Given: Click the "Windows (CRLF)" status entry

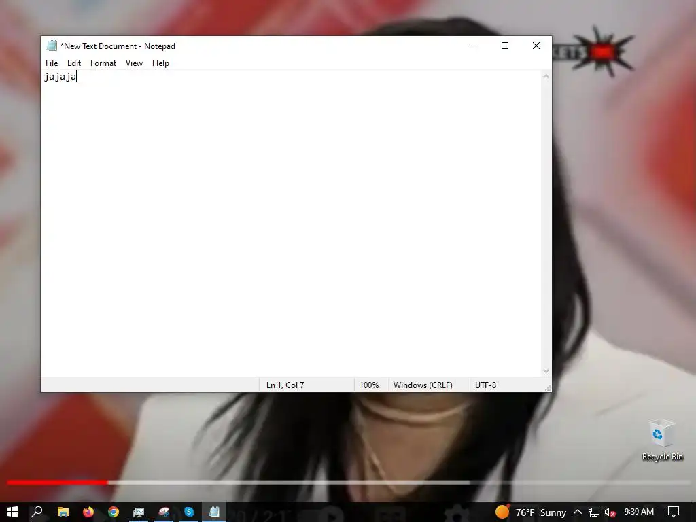Looking at the screenshot, I should click(x=423, y=385).
